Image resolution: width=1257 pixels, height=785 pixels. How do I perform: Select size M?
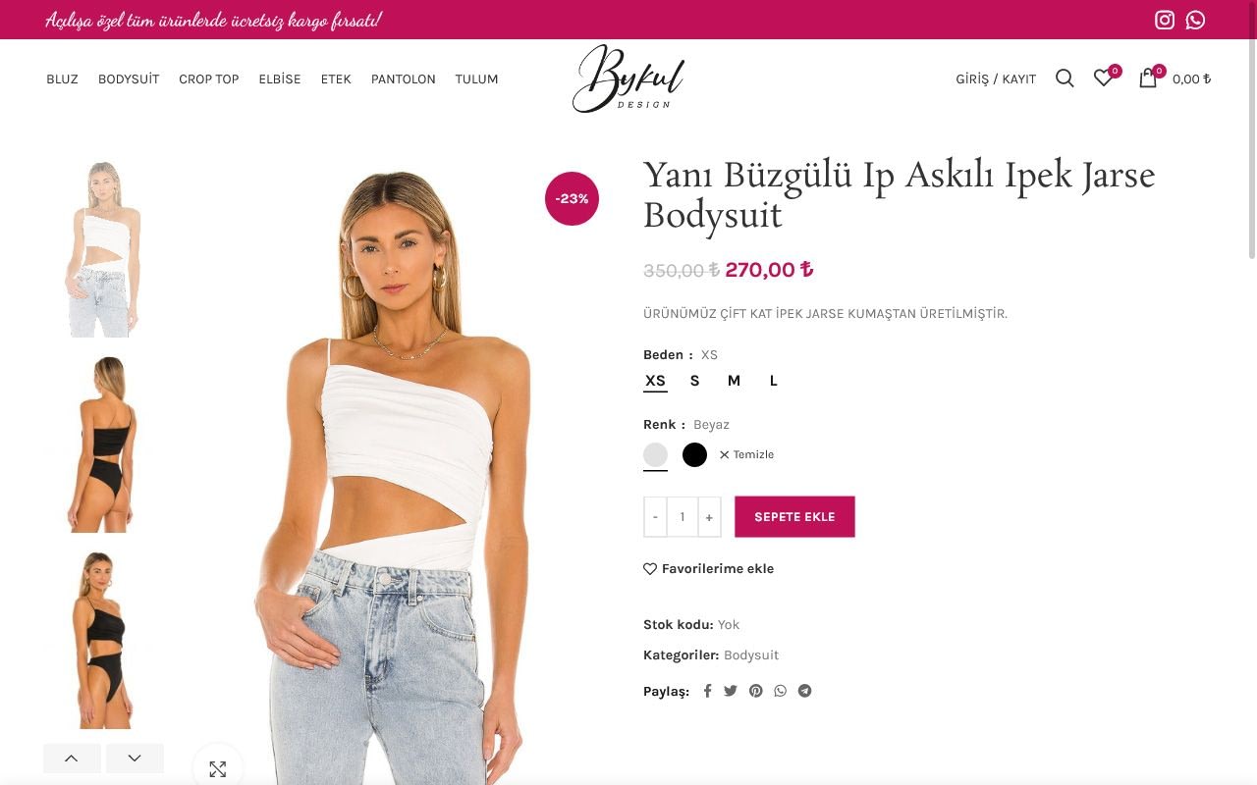click(734, 381)
